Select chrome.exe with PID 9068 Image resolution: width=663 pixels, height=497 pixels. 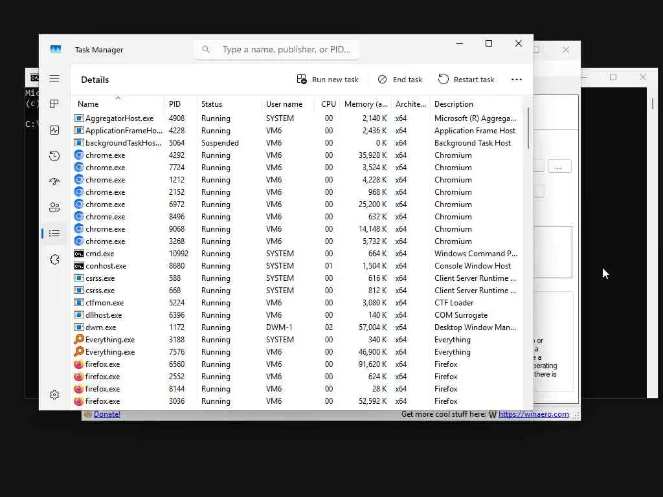tap(106, 228)
